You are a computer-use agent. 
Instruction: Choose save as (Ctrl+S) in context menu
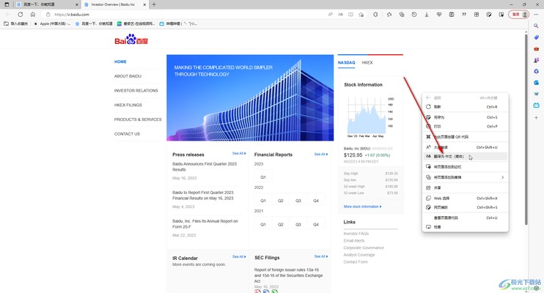click(x=466, y=117)
